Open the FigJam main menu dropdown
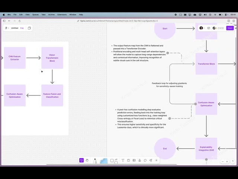 point(7,28)
